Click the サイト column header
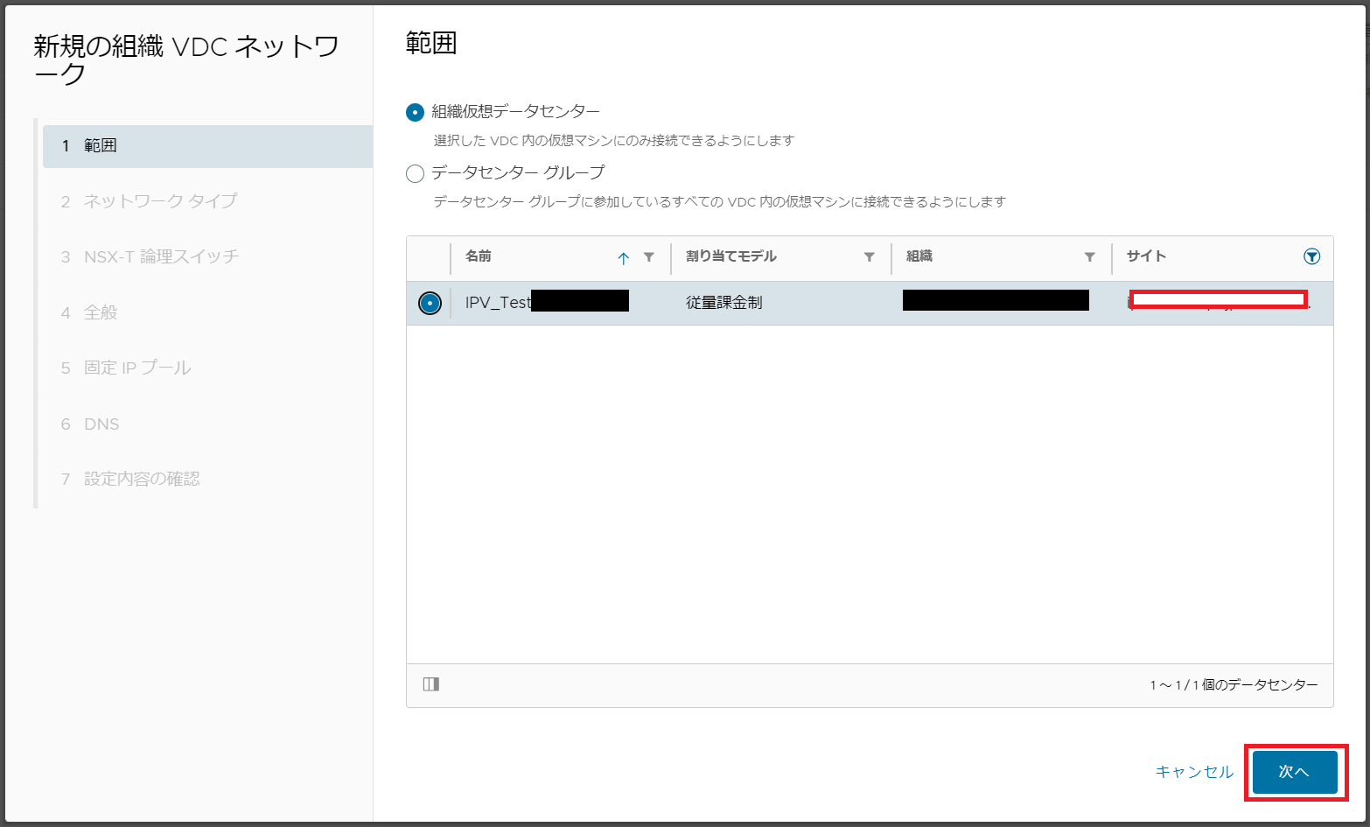The image size is (1370, 827). tap(1146, 257)
